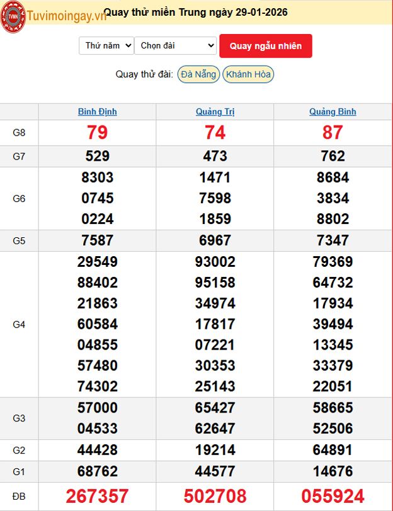Screen dimensions: 393x511
Task: Choose the 'Khánh Hòa' trial draw button
Action: pyautogui.click(x=248, y=74)
